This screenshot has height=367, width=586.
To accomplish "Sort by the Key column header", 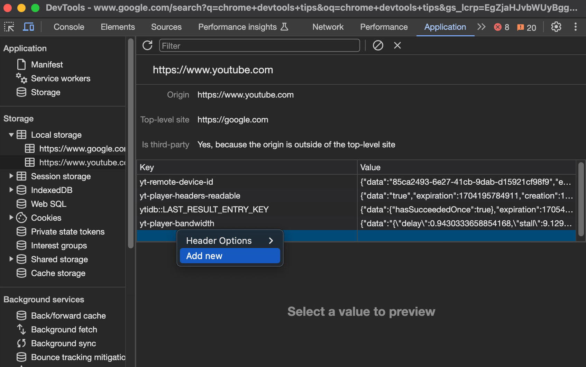I will (x=247, y=167).
